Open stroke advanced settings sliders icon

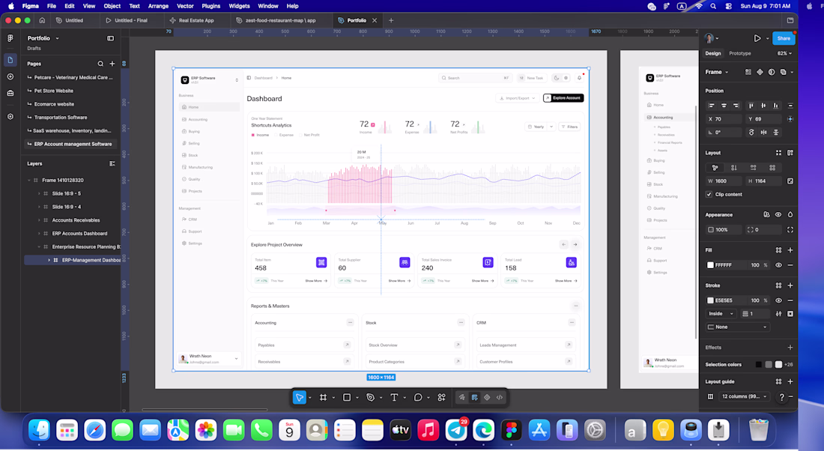(778, 314)
